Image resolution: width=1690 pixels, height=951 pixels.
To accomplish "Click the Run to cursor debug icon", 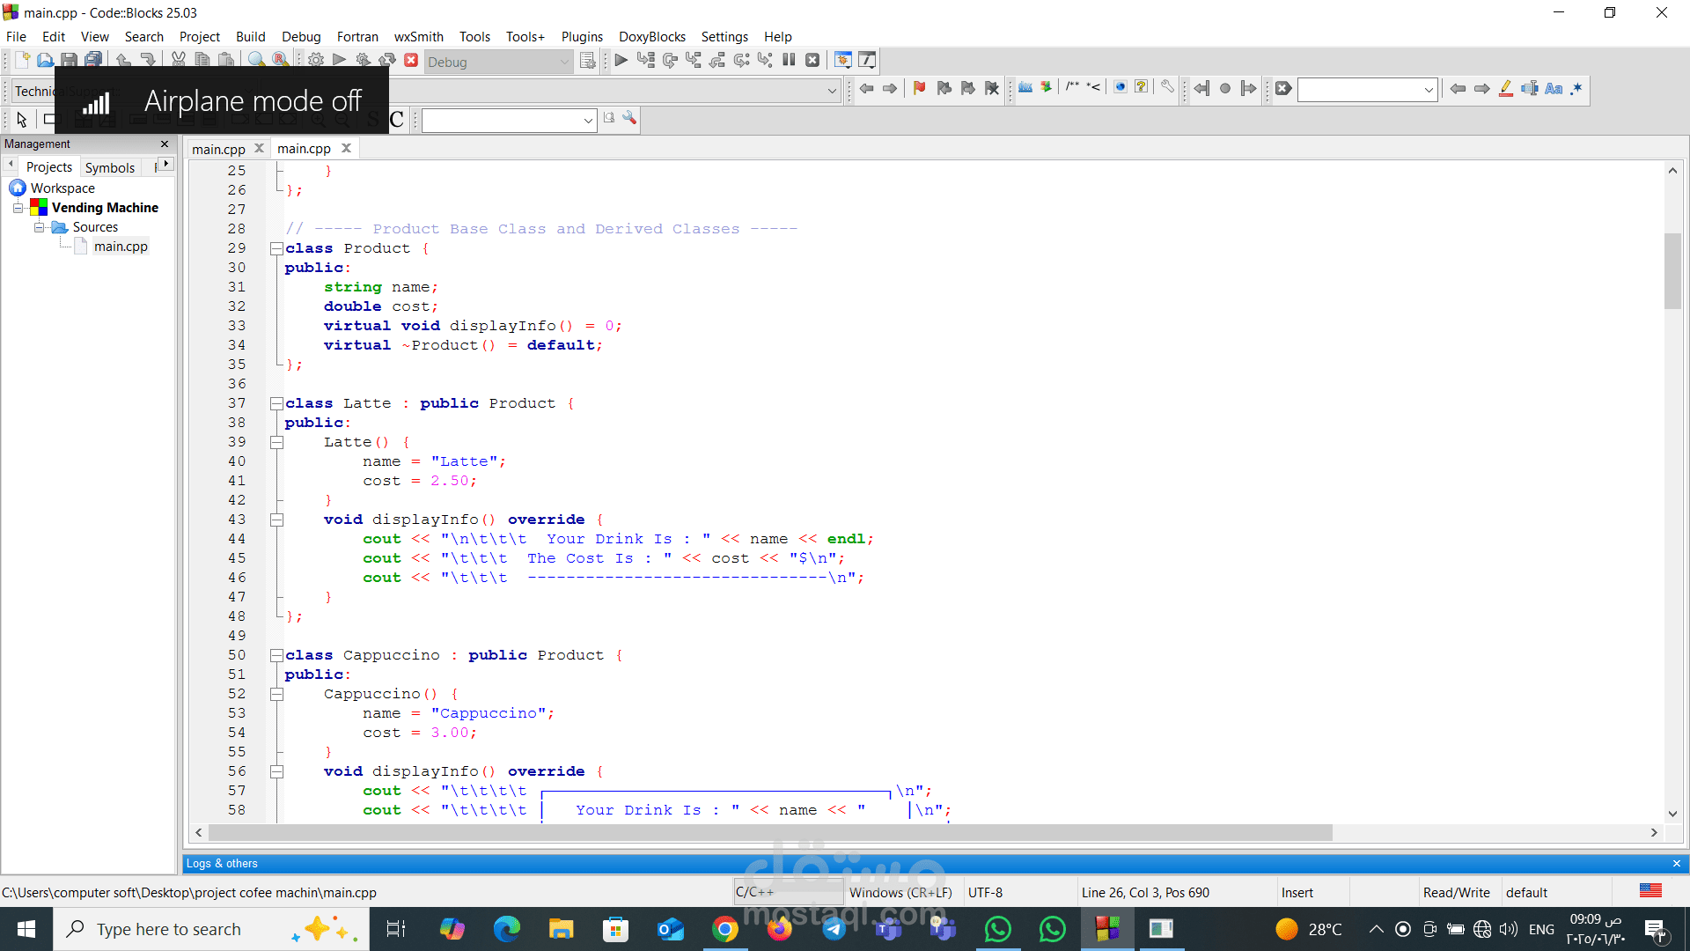I will tap(646, 61).
